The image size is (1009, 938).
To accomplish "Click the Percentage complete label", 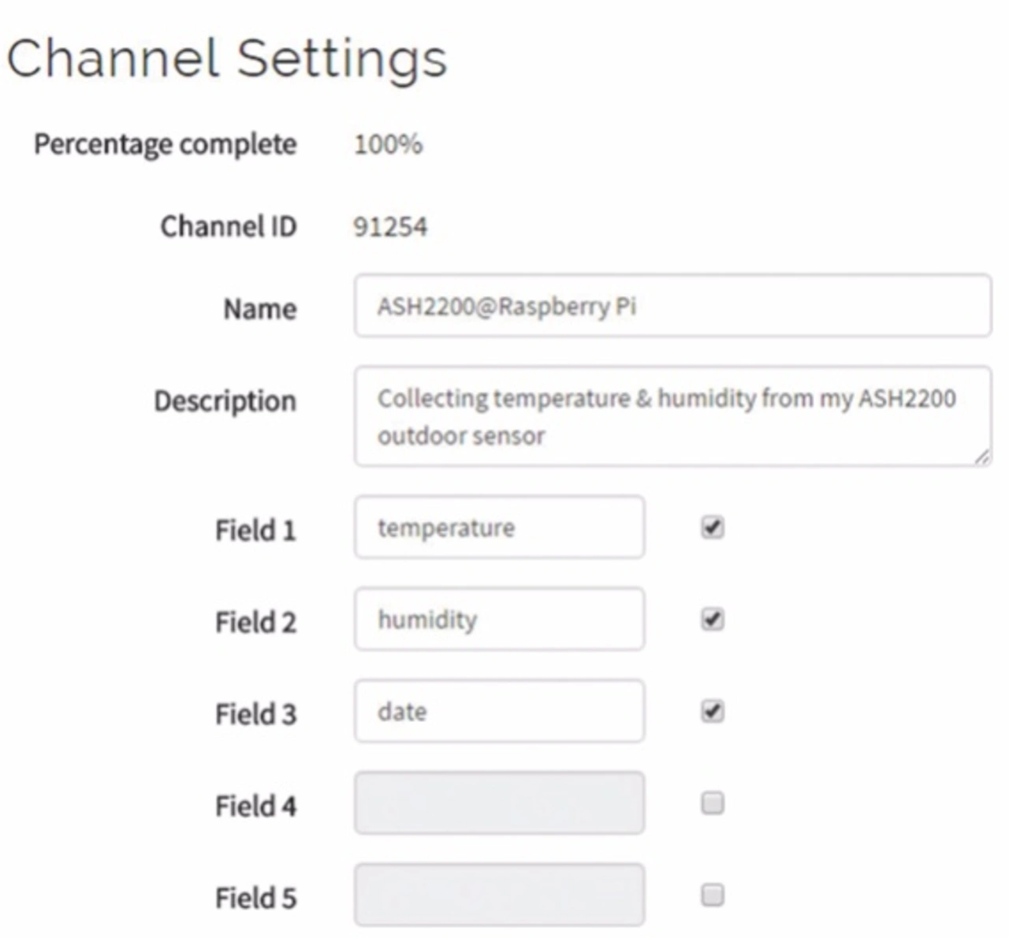I will click(166, 145).
